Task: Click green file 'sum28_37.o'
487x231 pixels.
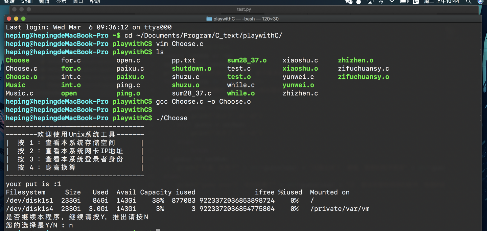Action: coord(247,60)
